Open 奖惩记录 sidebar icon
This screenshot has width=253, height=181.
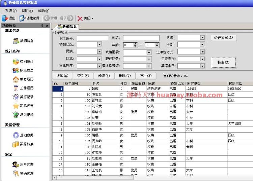[16, 97]
